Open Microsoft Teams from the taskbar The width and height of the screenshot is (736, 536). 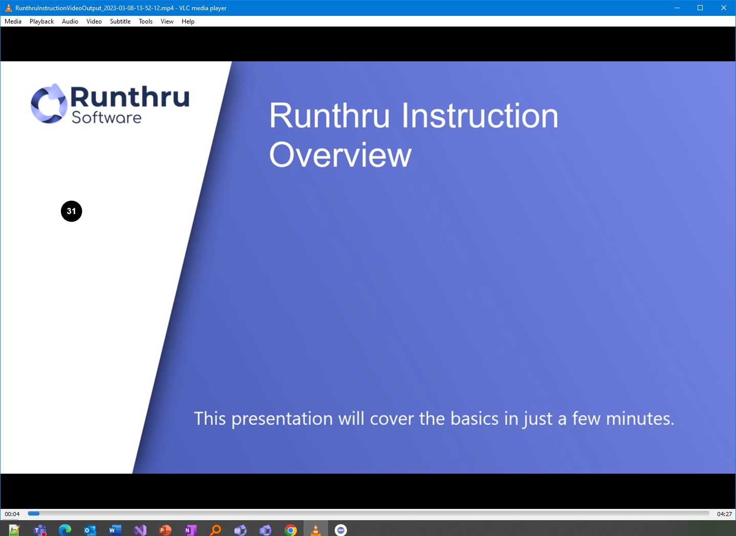39,530
